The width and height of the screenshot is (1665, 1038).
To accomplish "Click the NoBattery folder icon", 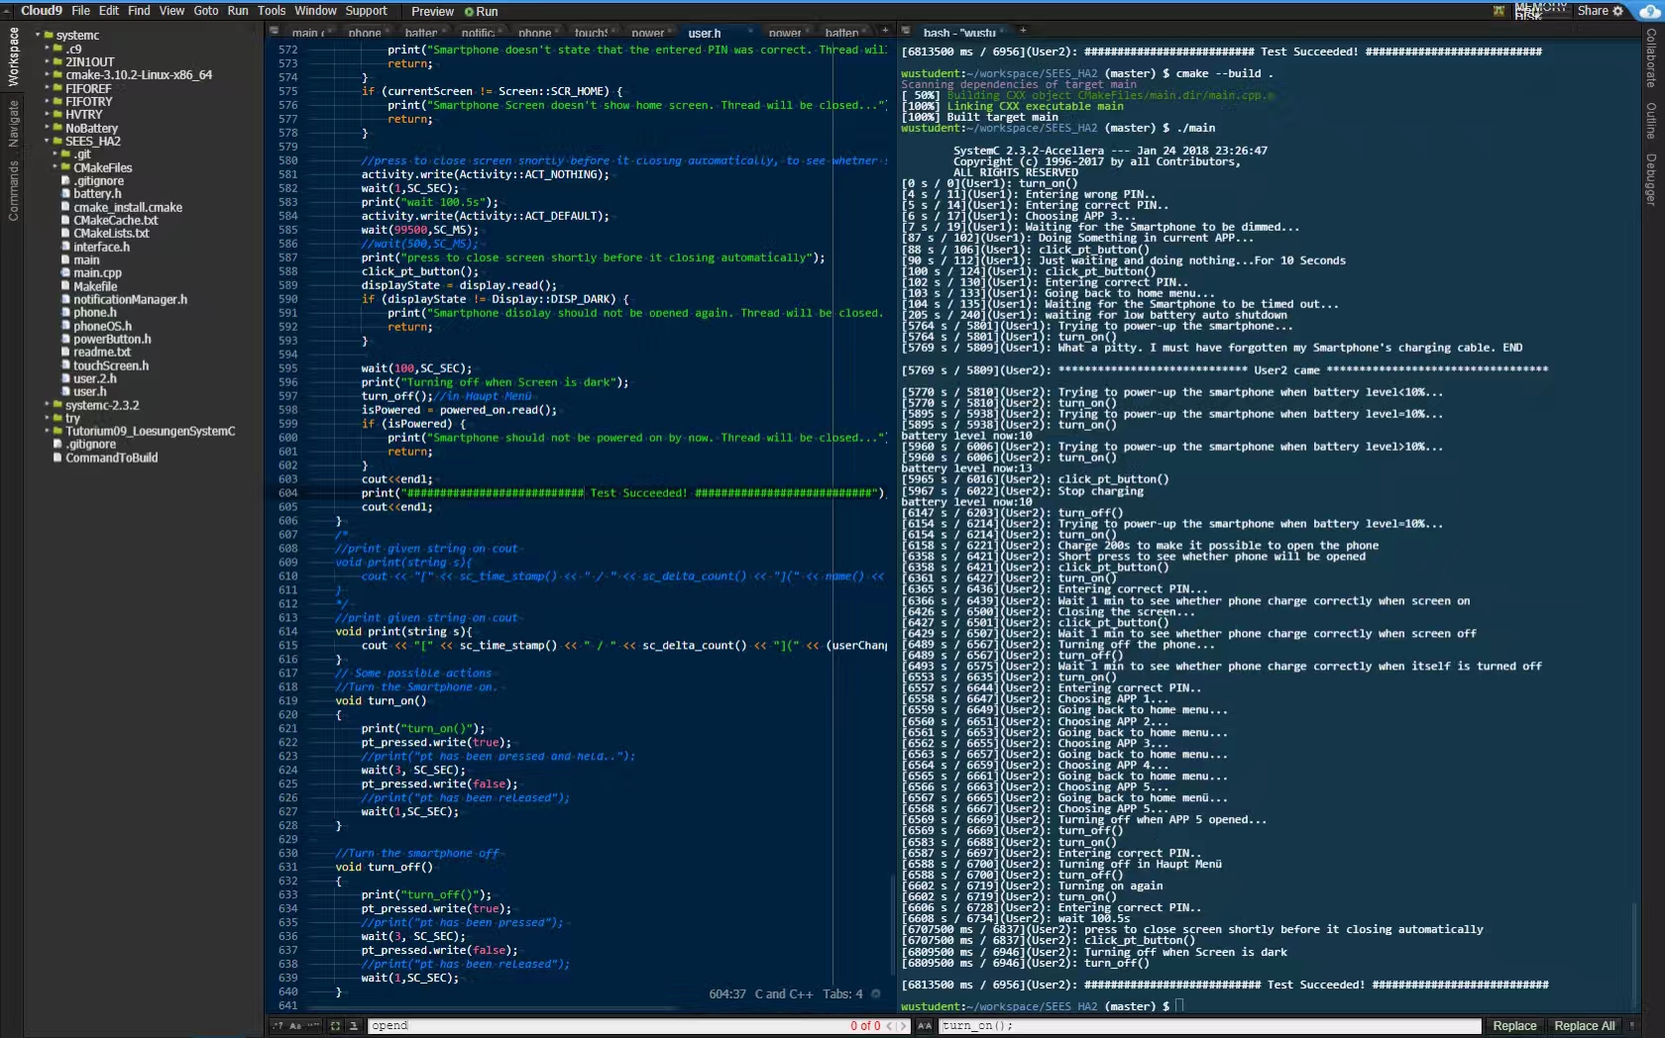I will pyautogui.click(x=57, y=128).
